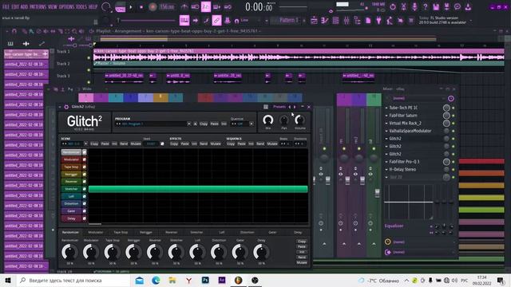
Task: Toggle the Lofi lane checkbox
Action: pos(85,196)
